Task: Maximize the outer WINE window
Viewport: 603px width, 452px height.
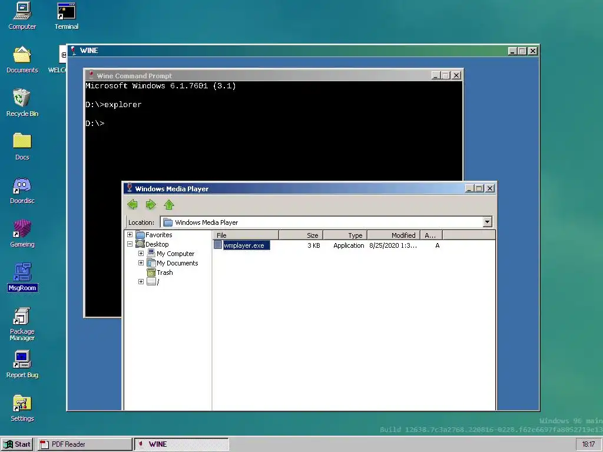Action: coord(522,51)
